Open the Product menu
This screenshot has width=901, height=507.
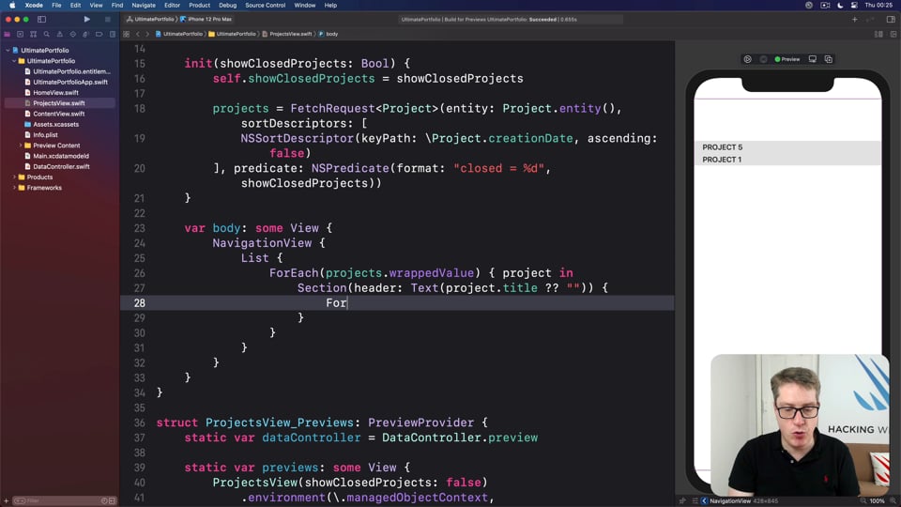199,6
